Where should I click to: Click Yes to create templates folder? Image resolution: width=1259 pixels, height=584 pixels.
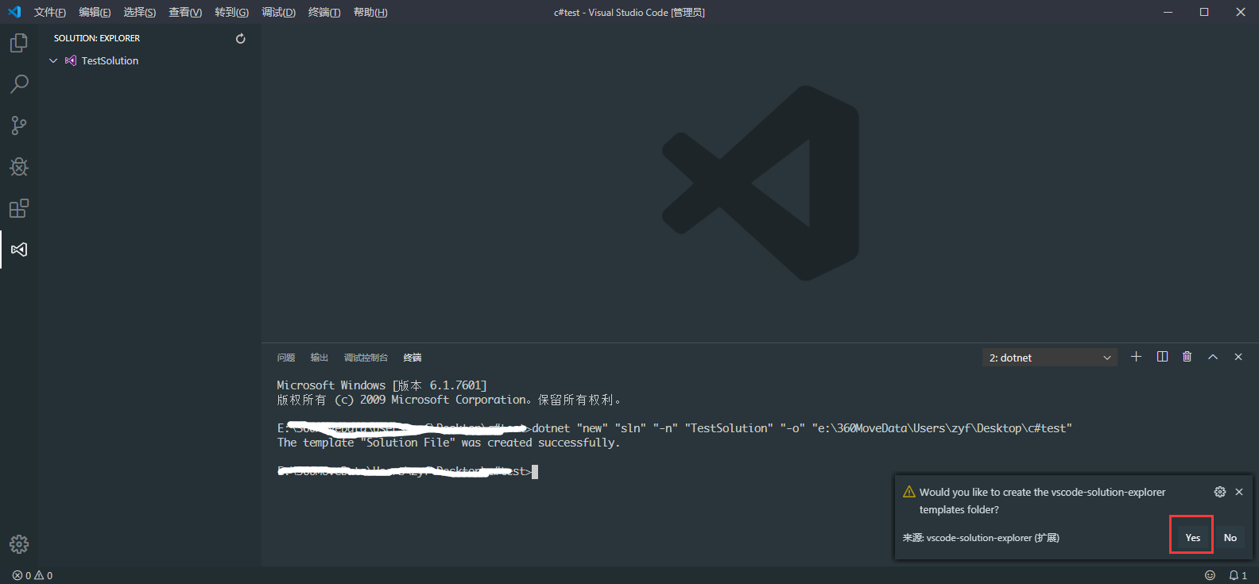(x=1192, y=538)
